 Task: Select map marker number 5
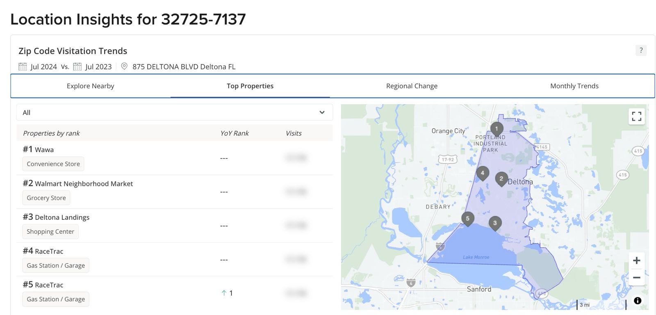click(467, 219)
